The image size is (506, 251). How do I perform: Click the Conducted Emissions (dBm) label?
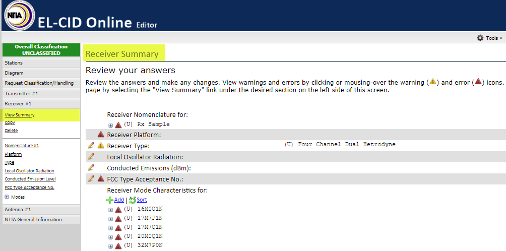(149, 168)
